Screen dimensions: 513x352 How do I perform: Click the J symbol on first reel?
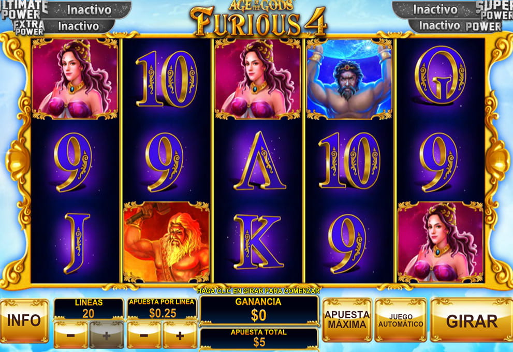(76, 243)
